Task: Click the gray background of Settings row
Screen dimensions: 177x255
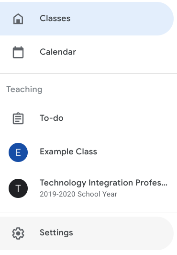Action: point(122,233)
